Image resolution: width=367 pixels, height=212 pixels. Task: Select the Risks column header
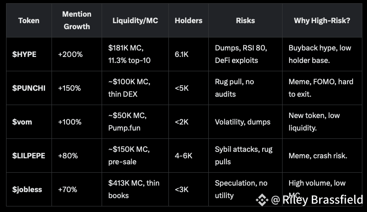245,20
